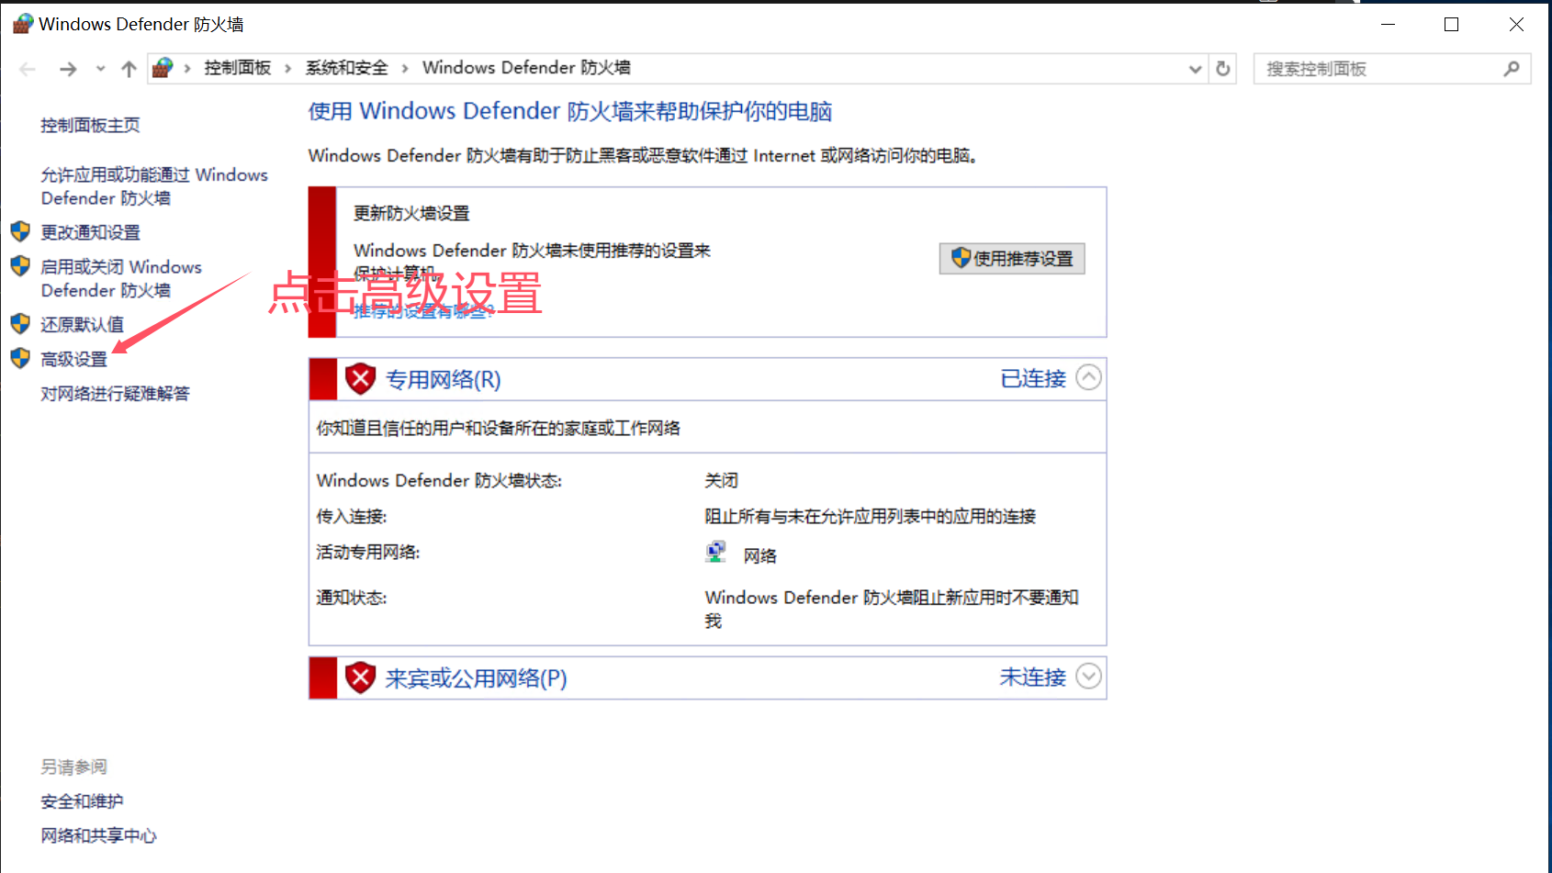Screen dimensions: 1552x873
Task: Open 更改通知设置 link
Action: pyautogui.click(x=90, y=232)
